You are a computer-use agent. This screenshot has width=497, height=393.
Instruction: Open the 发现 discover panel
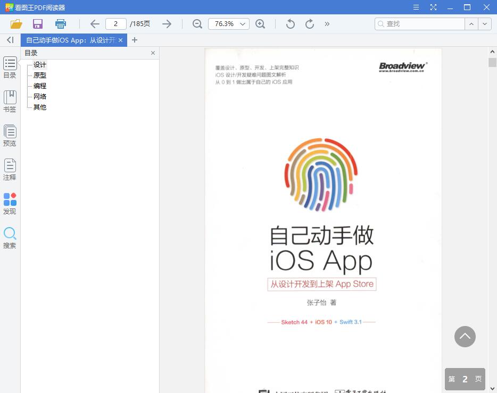(10, 202)
